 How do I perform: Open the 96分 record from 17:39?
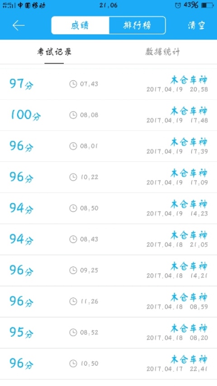click(x=108, y=146)
